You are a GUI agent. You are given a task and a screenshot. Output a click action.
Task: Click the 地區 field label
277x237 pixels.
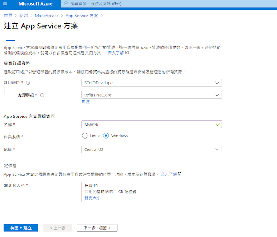[8, 149]
